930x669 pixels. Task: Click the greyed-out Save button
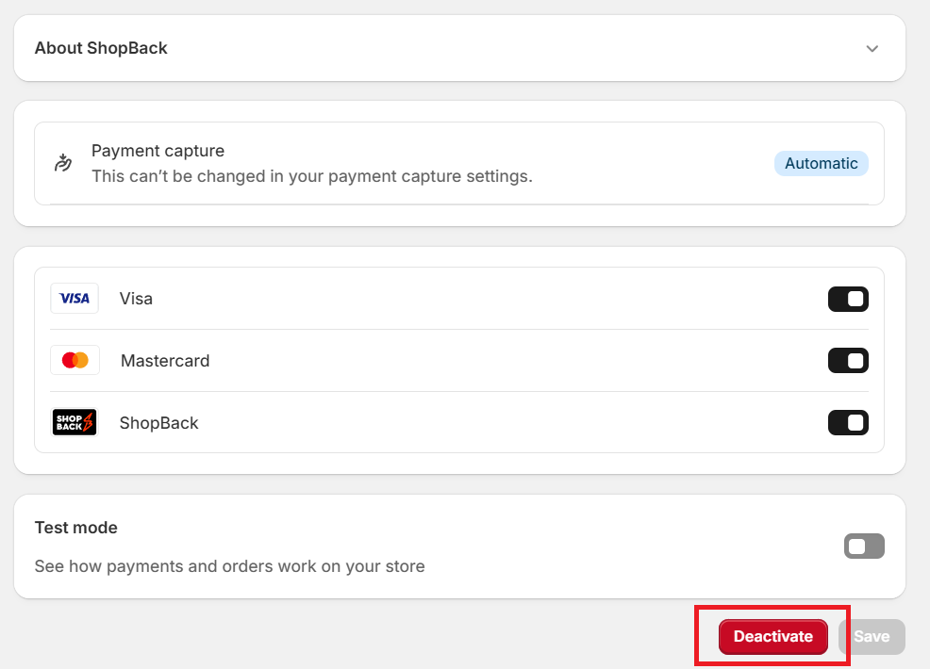[x=872, y=637]
